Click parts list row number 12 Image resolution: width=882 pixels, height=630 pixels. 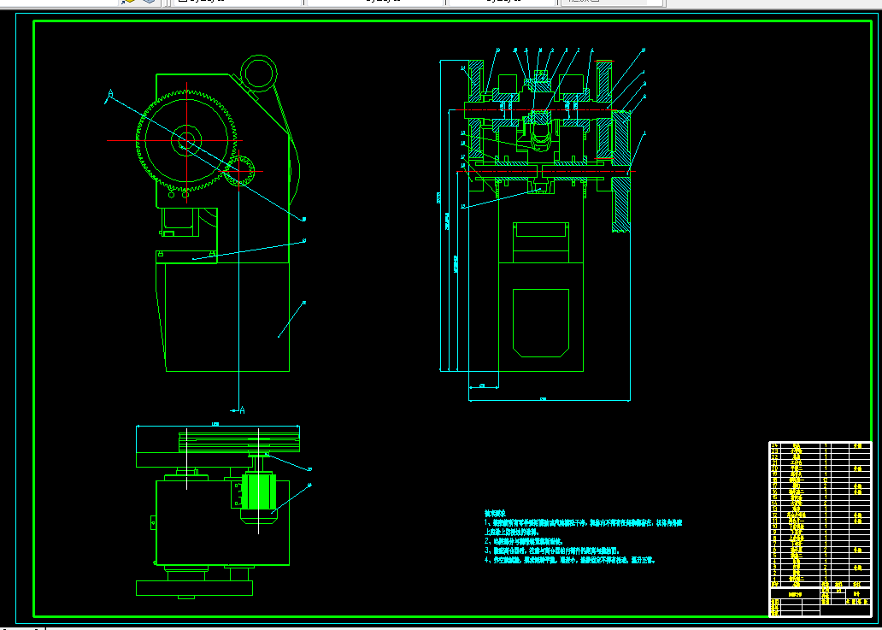pyautogui.click(x=820, y=515)
